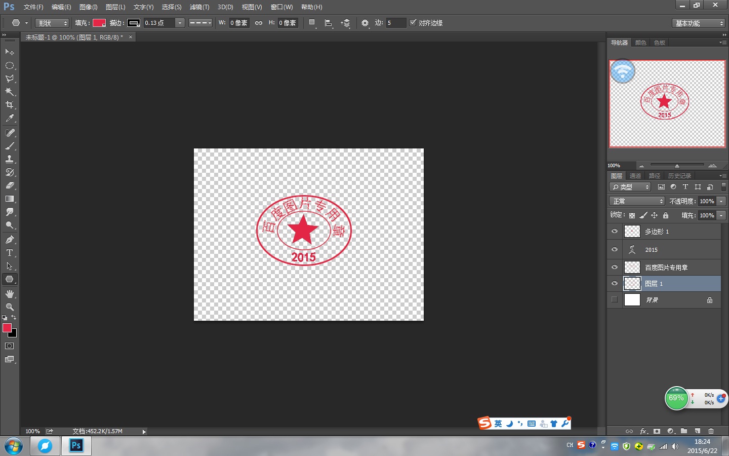729x456 pixels.
Task: Open tool preset picker arrow
Action: tap(26, 23)
